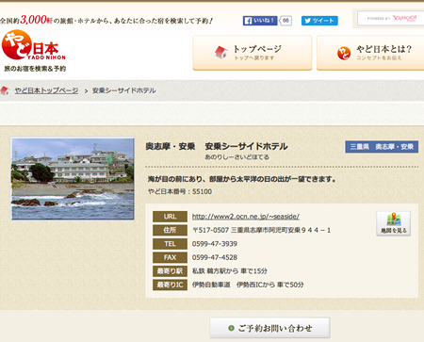Click the green arrow icon in ご予約お問い合わせ
The height and width of the screenshot is (342, 424).
(231, 328)
